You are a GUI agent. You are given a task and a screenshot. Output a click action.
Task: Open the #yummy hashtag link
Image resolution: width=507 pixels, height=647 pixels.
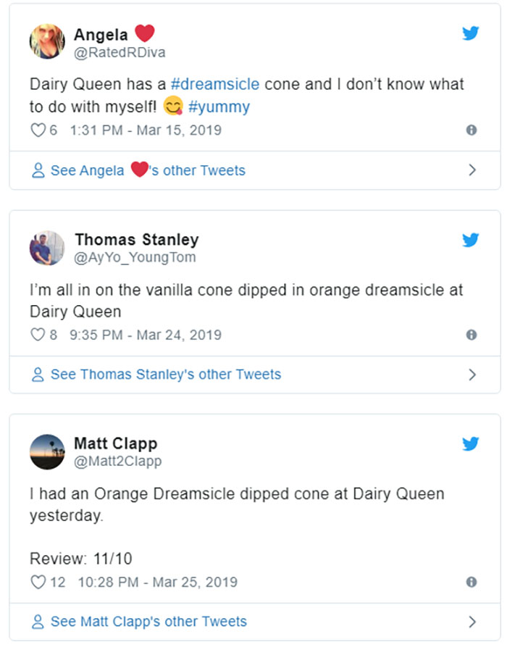coord(219,107)
